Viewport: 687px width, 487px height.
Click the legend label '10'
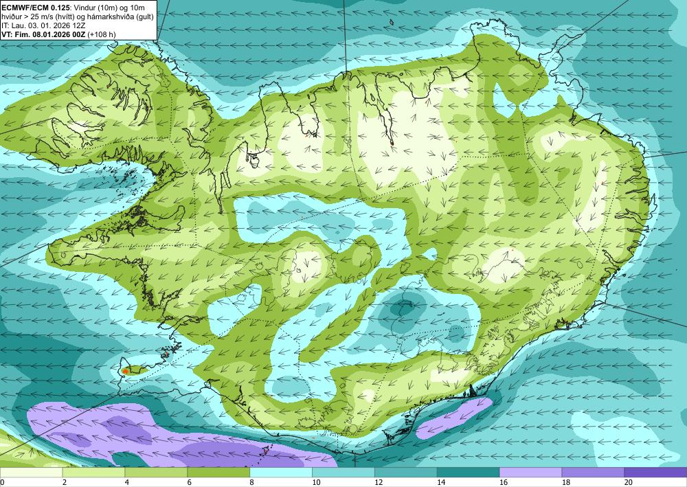[316, 482]
